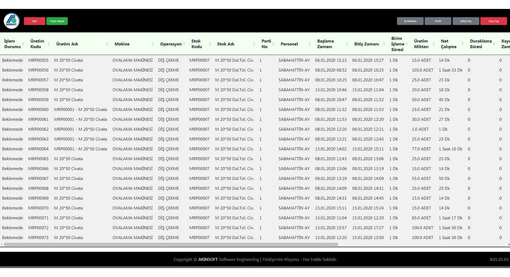Image resolution: width=510 pixels, height=277 pixels.
Task: Click the horizontal scrollbar below the table
Action: click(170, 244)
